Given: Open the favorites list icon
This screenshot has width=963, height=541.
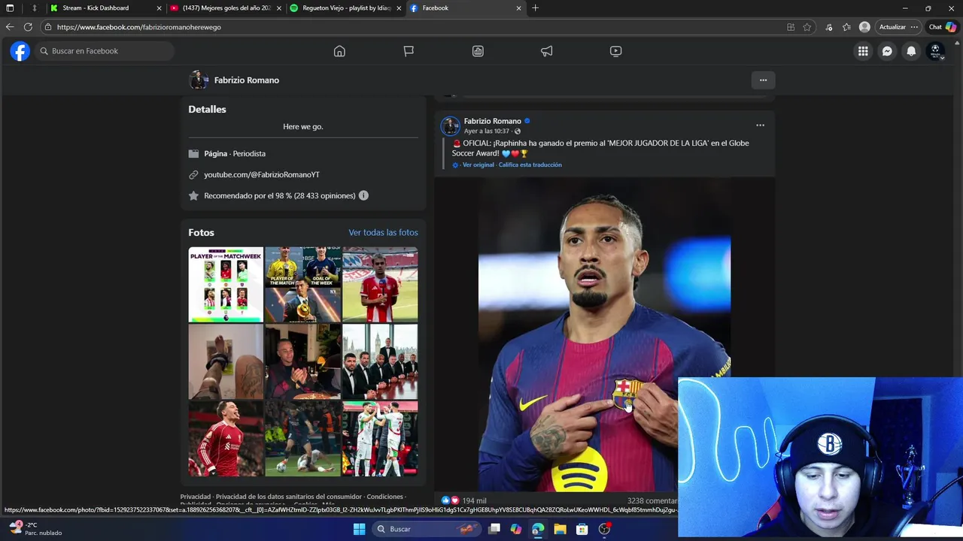Looking at the screenshot, I should click(846, 27).
